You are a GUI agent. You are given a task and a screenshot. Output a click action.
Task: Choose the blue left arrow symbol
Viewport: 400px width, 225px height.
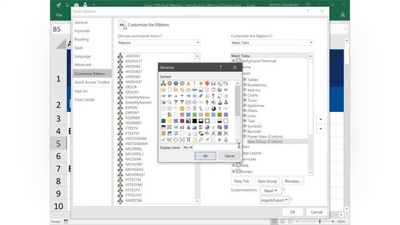point(169,96)
